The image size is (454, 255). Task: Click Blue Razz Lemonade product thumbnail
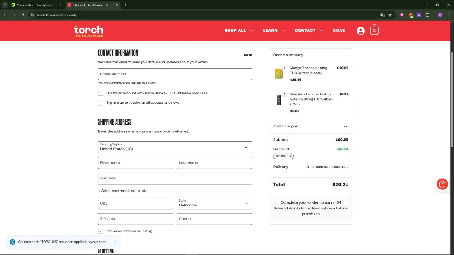279,100
